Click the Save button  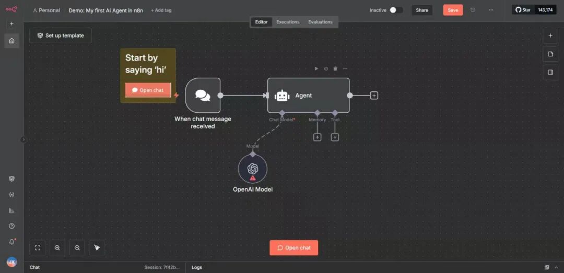coord(453,10)
